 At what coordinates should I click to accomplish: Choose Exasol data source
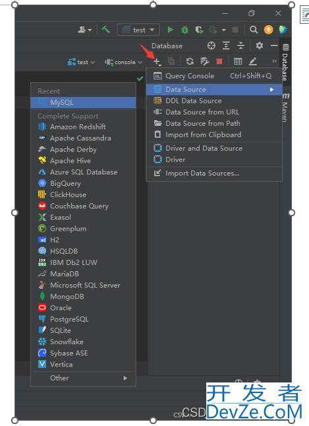coord(84,218)
